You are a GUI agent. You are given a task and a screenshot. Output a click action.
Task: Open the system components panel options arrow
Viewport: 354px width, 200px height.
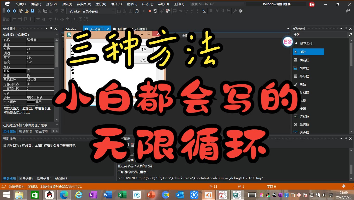point(341,29)
